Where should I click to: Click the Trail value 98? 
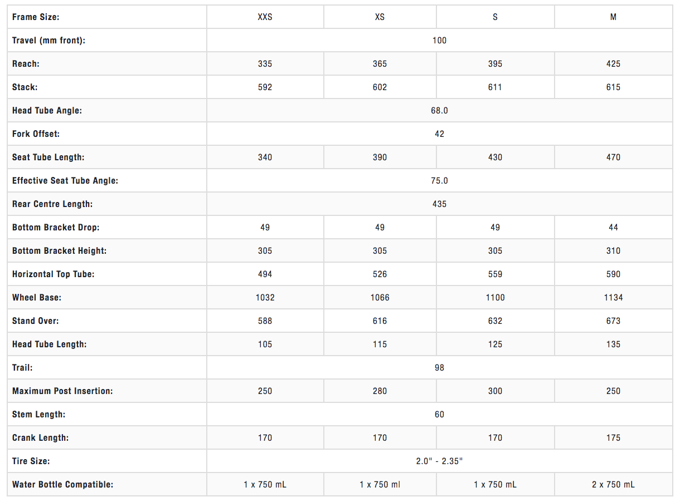pyautogui.click(x=439, y=367)
